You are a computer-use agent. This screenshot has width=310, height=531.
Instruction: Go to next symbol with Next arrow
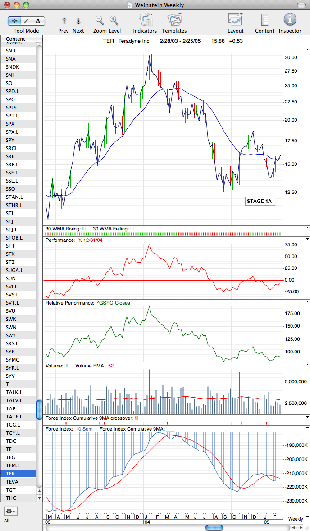tap(78, 21)
